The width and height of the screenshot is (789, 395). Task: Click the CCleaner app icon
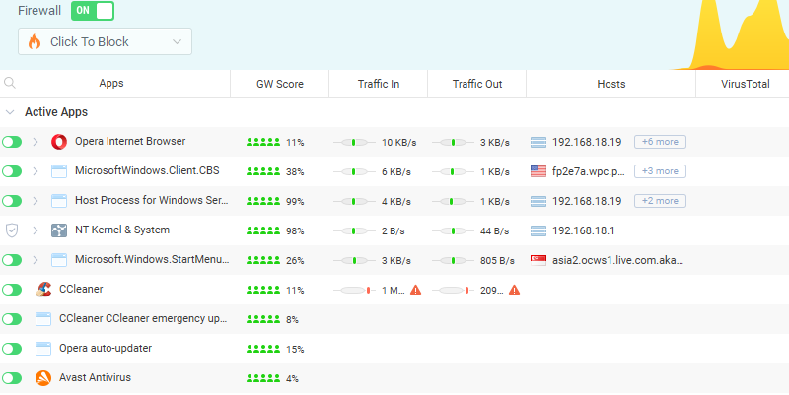(x=43, y=290)
